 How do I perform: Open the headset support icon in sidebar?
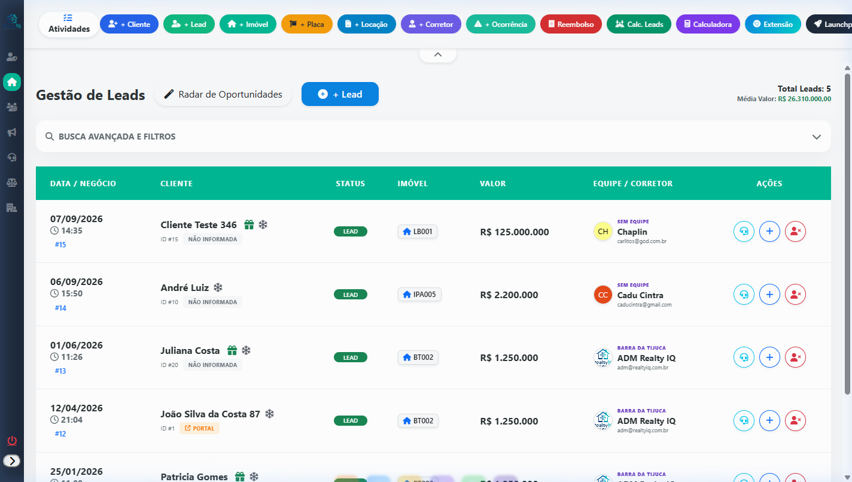click(12, 157)
